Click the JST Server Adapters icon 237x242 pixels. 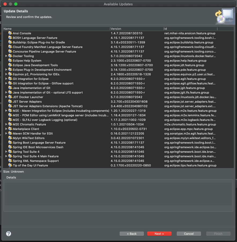coord(10,102)
